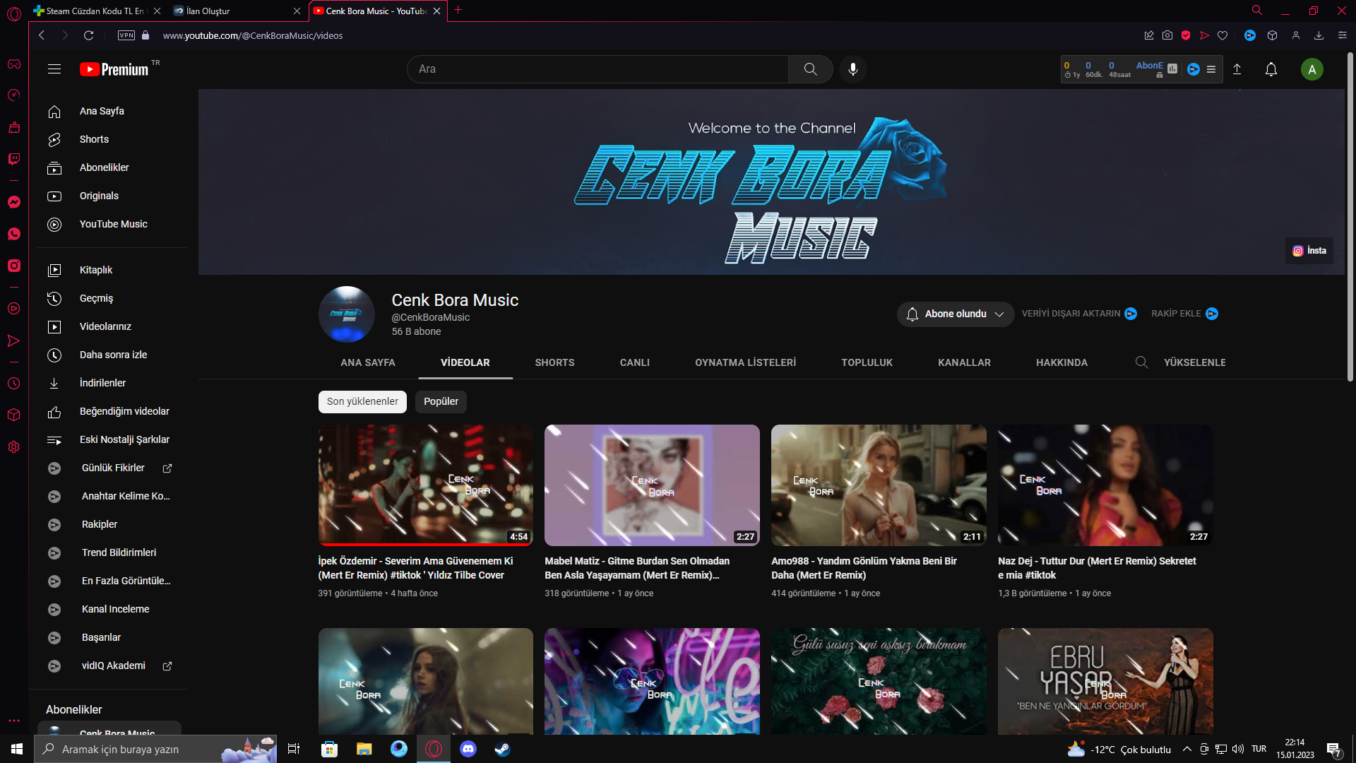Click YÜKSELENLE button
Viewport: 1356px width, 763px height.
click(x=1194, y=362)
